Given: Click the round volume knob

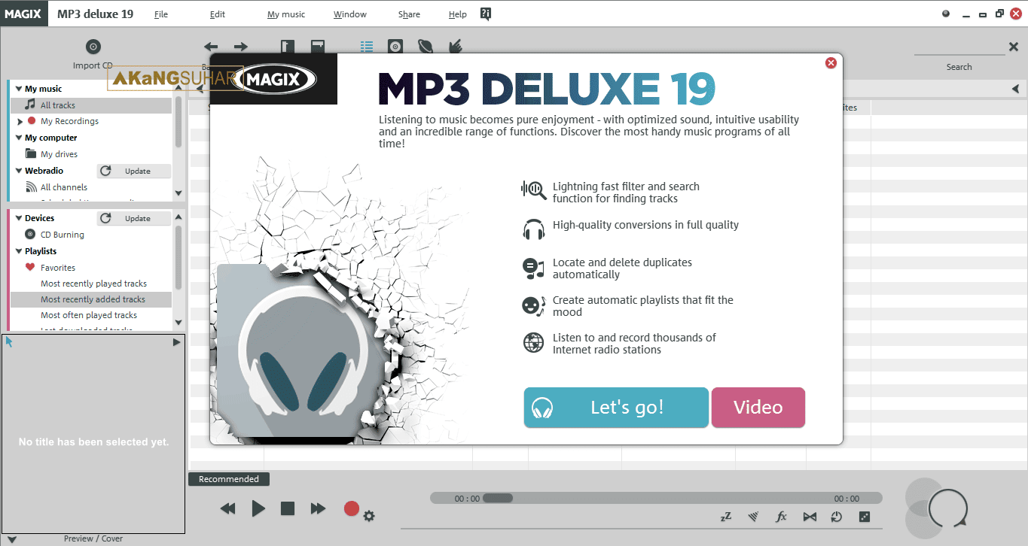Looking at the screenshot, I should 947,508.
